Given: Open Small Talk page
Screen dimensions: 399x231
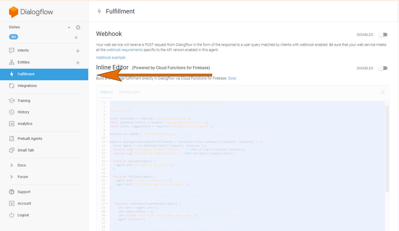Looking at the screenshot, I should click(26, 150).
